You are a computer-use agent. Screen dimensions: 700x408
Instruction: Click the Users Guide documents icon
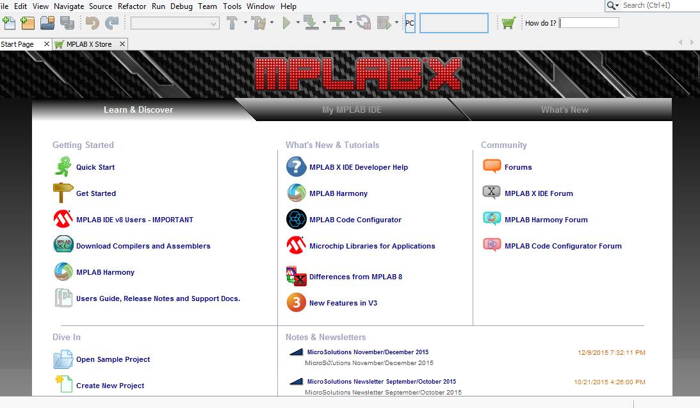[63, 298]
